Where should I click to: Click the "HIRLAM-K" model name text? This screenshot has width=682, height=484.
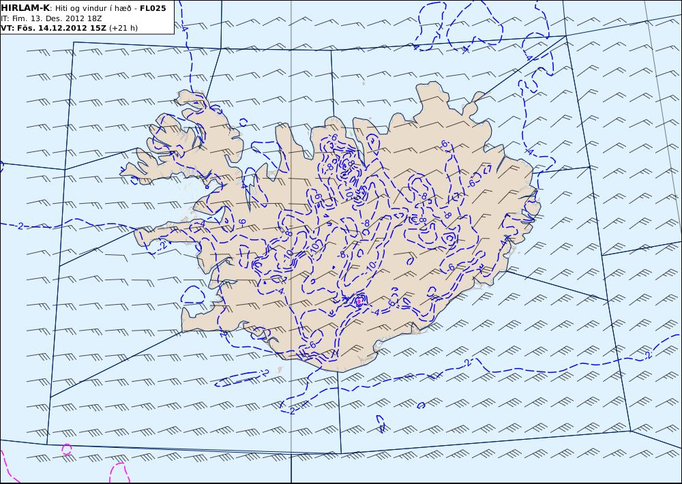25,8
